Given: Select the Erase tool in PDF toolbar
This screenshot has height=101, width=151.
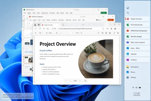Looking at the screenshot, I should [x=57, y=33].
